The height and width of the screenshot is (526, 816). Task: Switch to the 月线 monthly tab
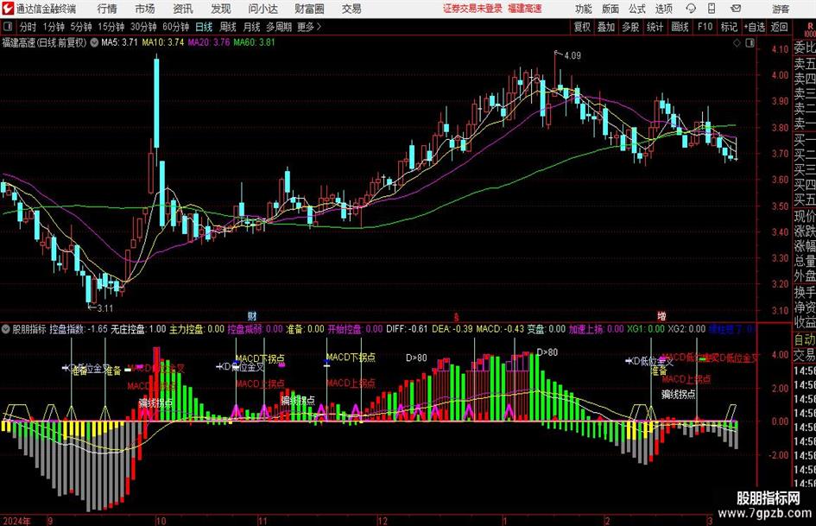(251, 27)
